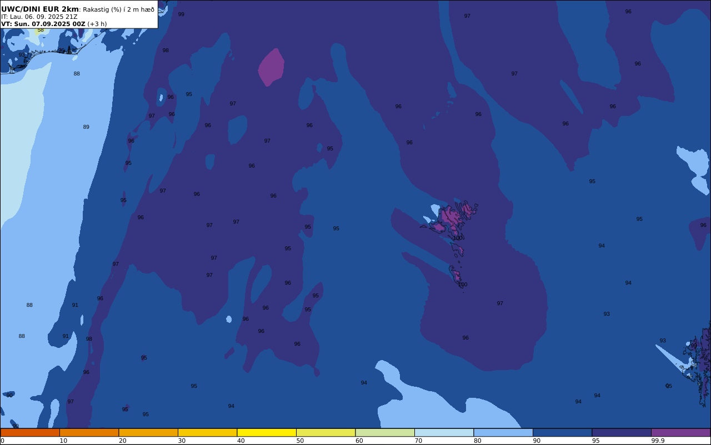Click the dark orange 0–10 legend color
The width and height of the screenshot is (711, 445).
[30, 432]
